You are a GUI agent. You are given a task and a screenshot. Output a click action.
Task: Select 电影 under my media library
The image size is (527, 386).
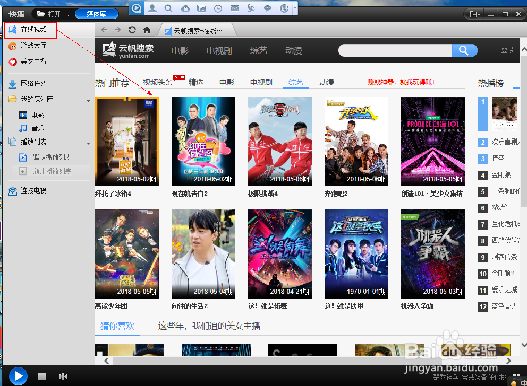click(32, 116)
